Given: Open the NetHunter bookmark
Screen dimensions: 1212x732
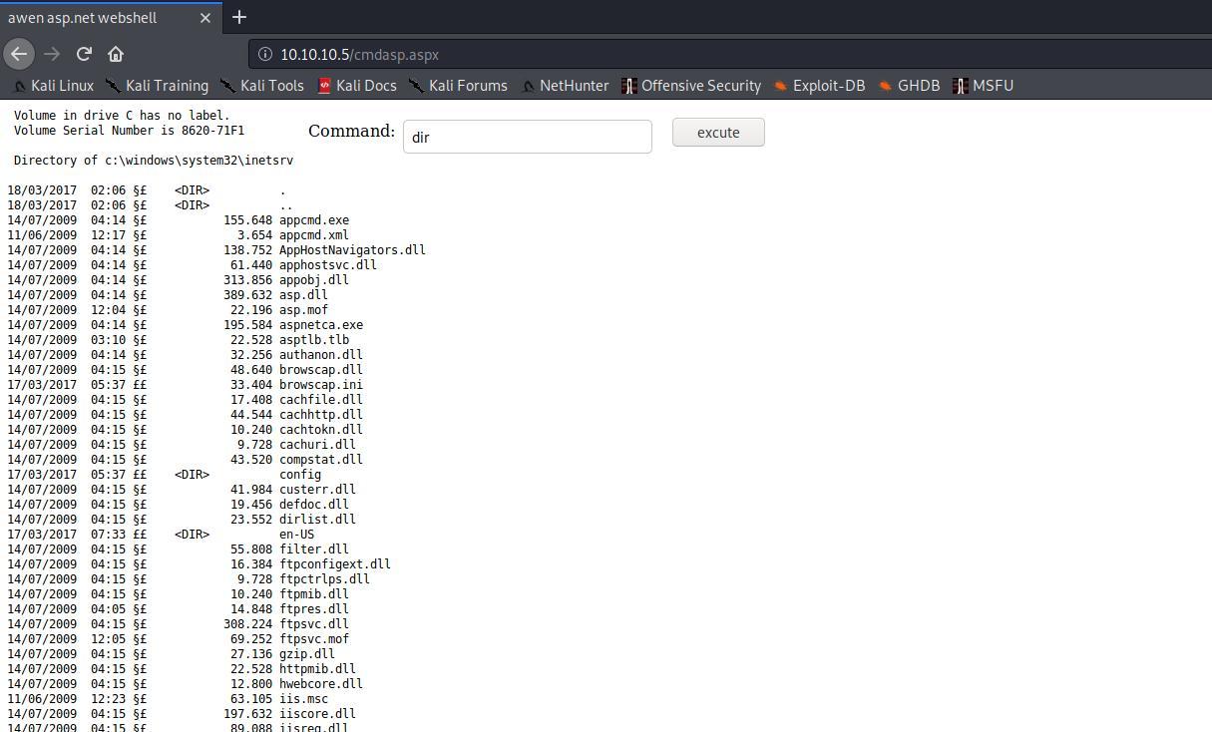Looking at the screenshot, I should coord(565,86).
